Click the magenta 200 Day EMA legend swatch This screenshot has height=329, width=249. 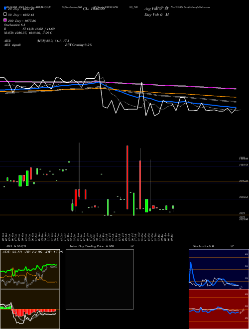(x=5, y=20)
